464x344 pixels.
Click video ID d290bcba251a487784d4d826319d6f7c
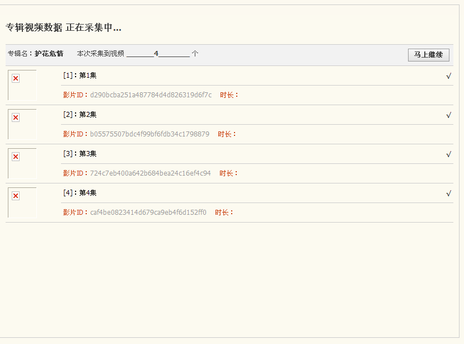[x=151, y=95]
